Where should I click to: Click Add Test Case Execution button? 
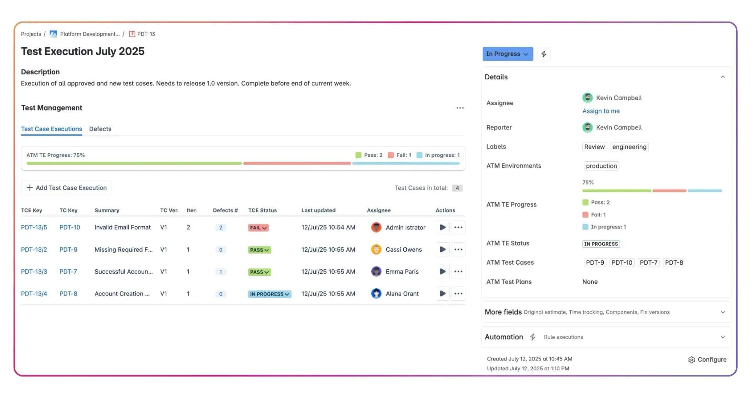click(x=66, y=188)
